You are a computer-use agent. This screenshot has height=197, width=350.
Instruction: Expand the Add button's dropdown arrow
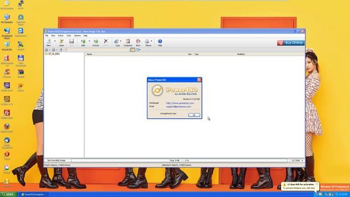pos(89,42)
